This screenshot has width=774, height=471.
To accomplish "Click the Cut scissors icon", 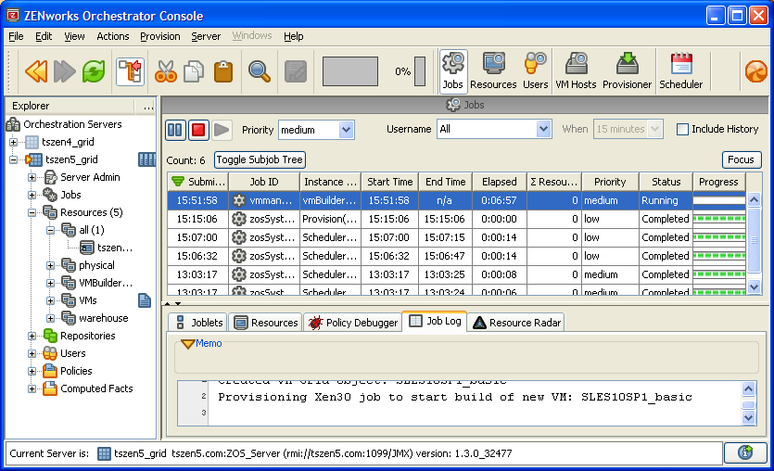I will [x=165, y=71].
